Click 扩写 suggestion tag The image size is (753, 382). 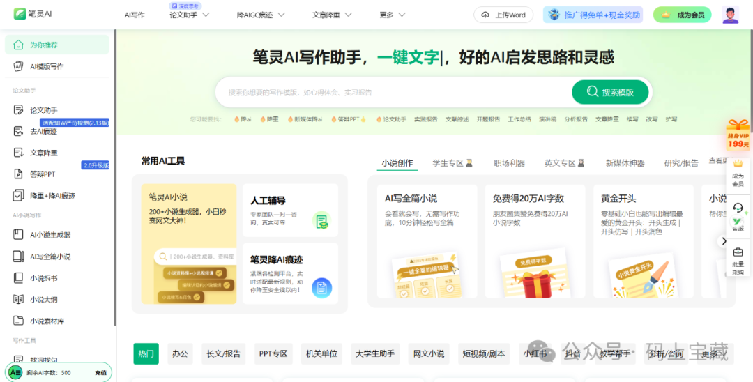coord(671,119)
